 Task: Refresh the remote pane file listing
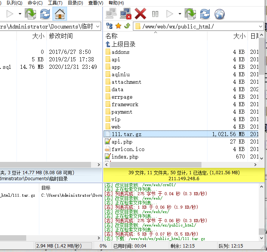205,14
